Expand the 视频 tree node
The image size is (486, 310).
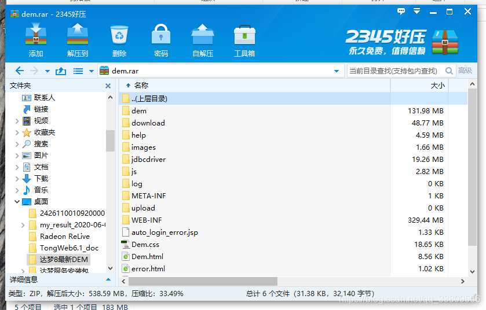coord(17,121)
